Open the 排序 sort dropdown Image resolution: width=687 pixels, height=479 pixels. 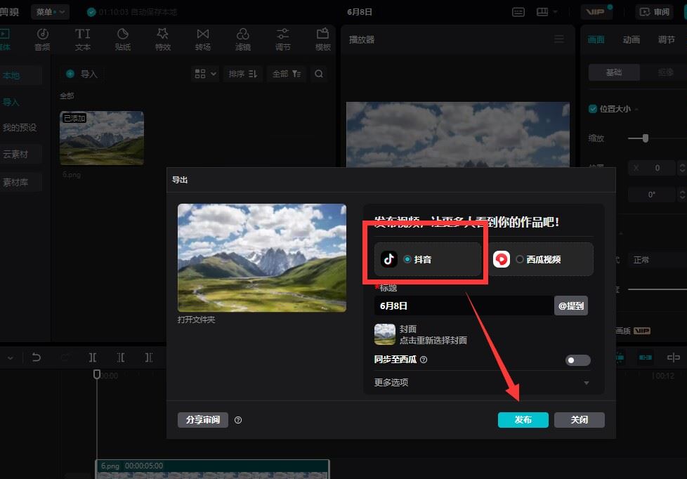pyautogui.click(x=243, y=74)
